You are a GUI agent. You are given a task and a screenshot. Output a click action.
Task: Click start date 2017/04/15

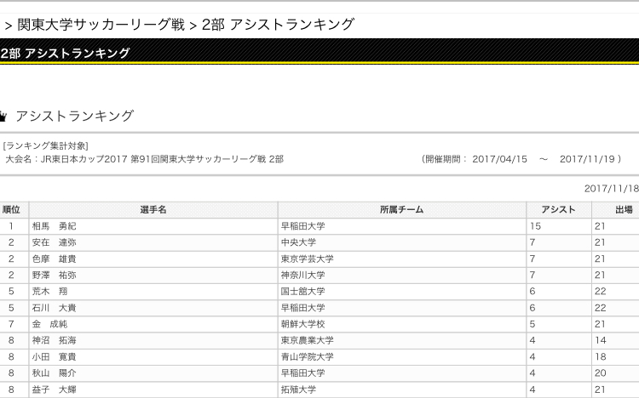499,159
